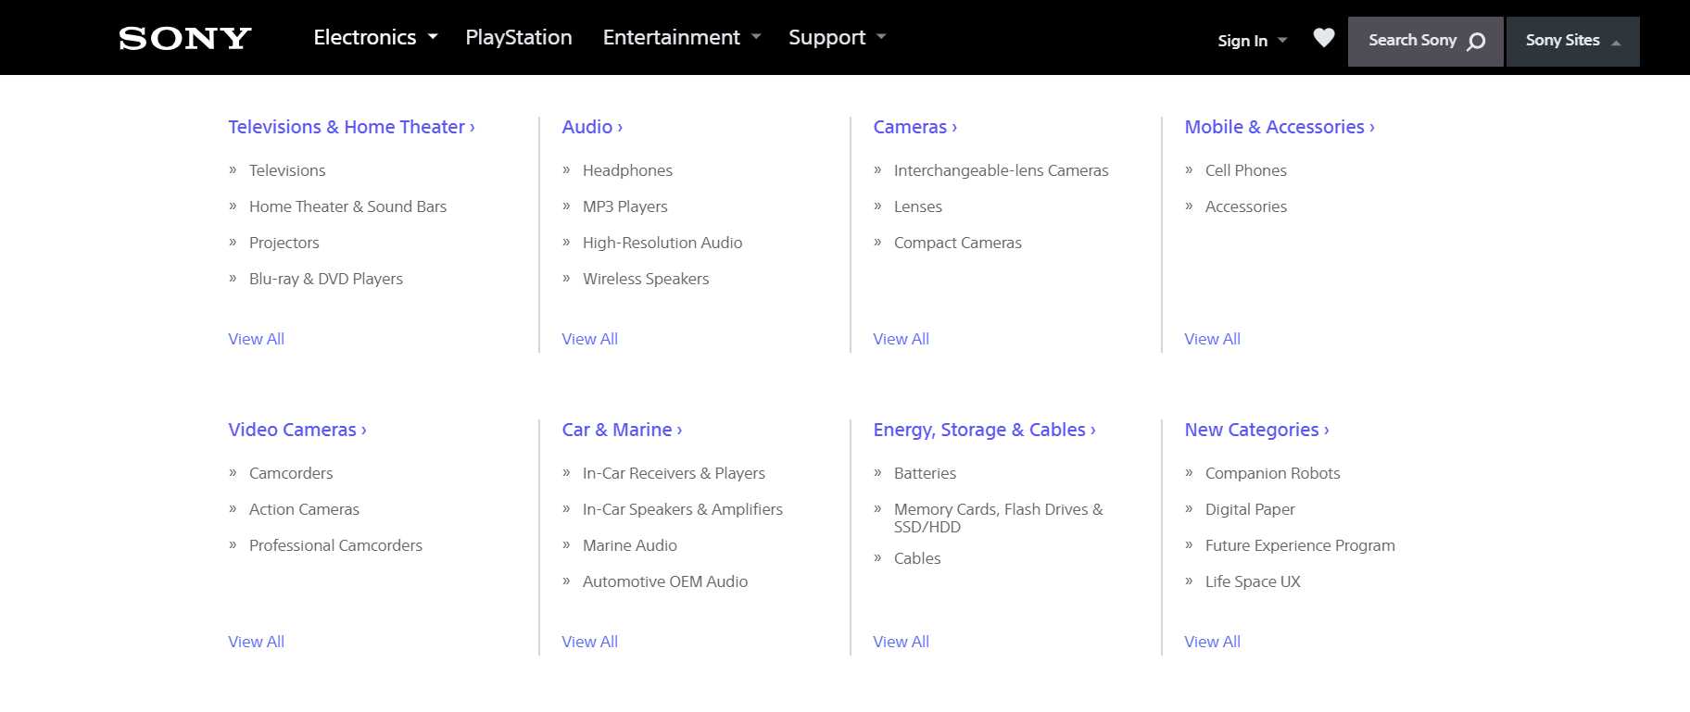Open the Marine Audio link

pos(629,545)
